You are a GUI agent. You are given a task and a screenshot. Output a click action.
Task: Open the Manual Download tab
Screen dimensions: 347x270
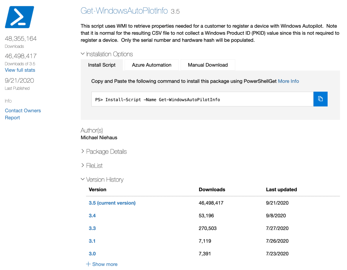208,65
